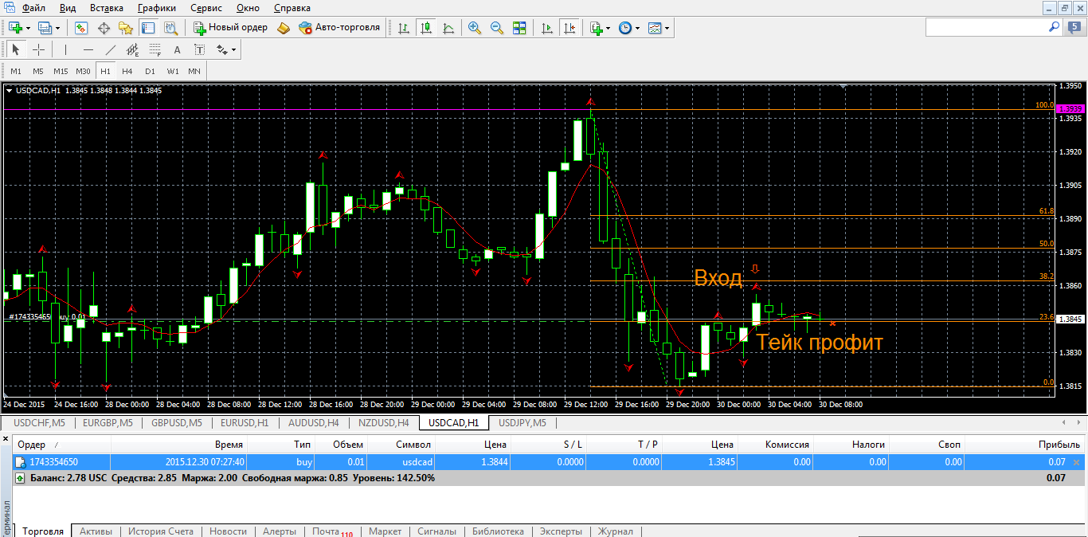Toggle the Navigator window
Viewport: 1088px width, 537px height.
(x=126, y=28)
